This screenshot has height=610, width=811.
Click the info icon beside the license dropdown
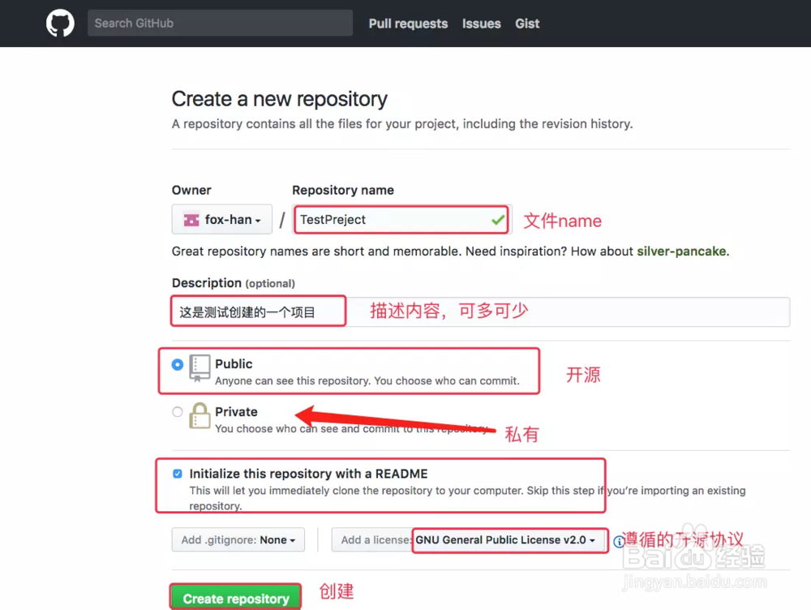618,541
